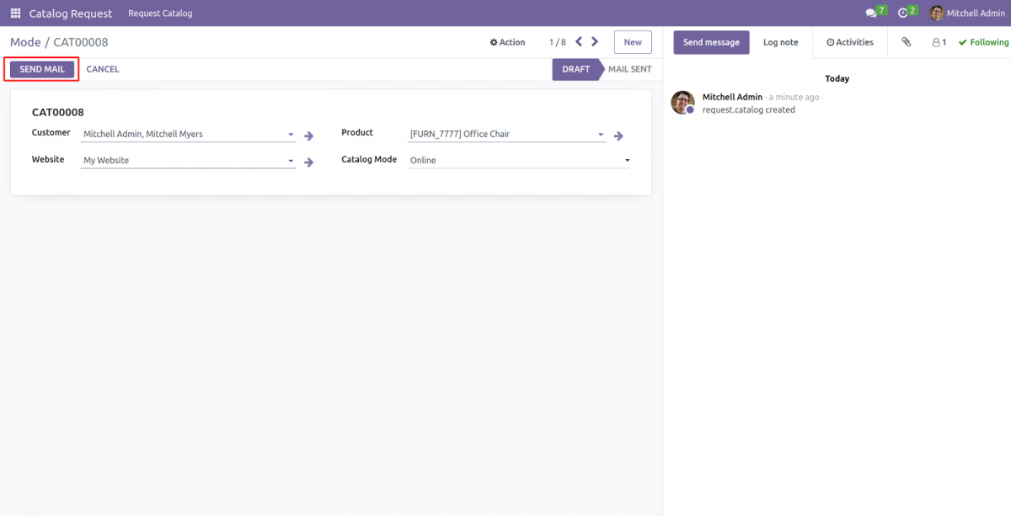
Task: Open the conversations chat bubble with 7 notifications
Action: point(872,13)
